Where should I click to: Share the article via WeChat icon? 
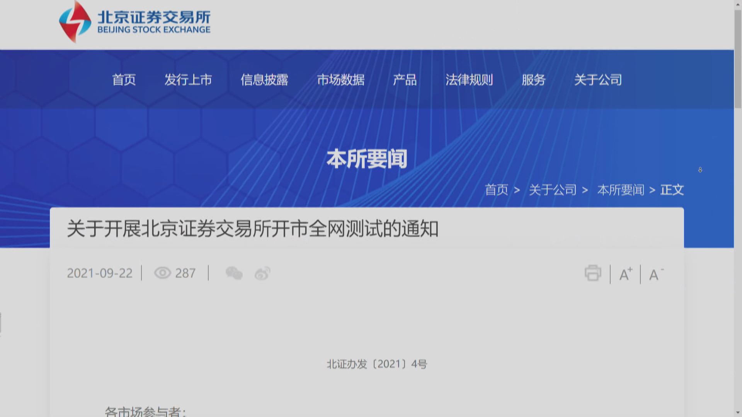click(x=234, y=273)
